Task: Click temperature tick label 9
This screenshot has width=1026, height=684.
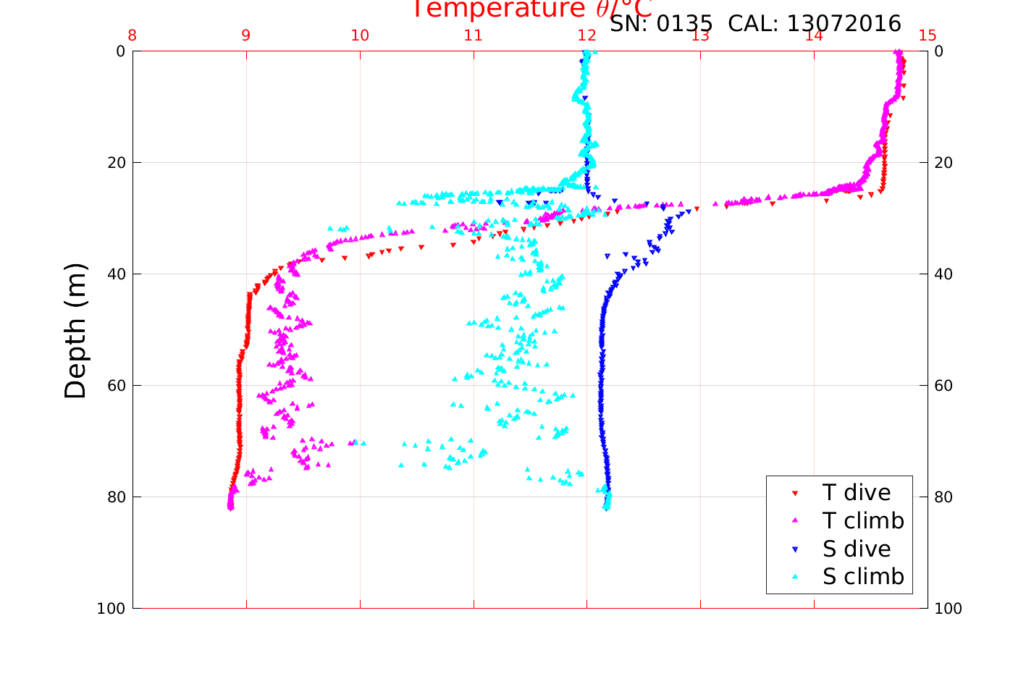Action: click(x=246, y=36)
